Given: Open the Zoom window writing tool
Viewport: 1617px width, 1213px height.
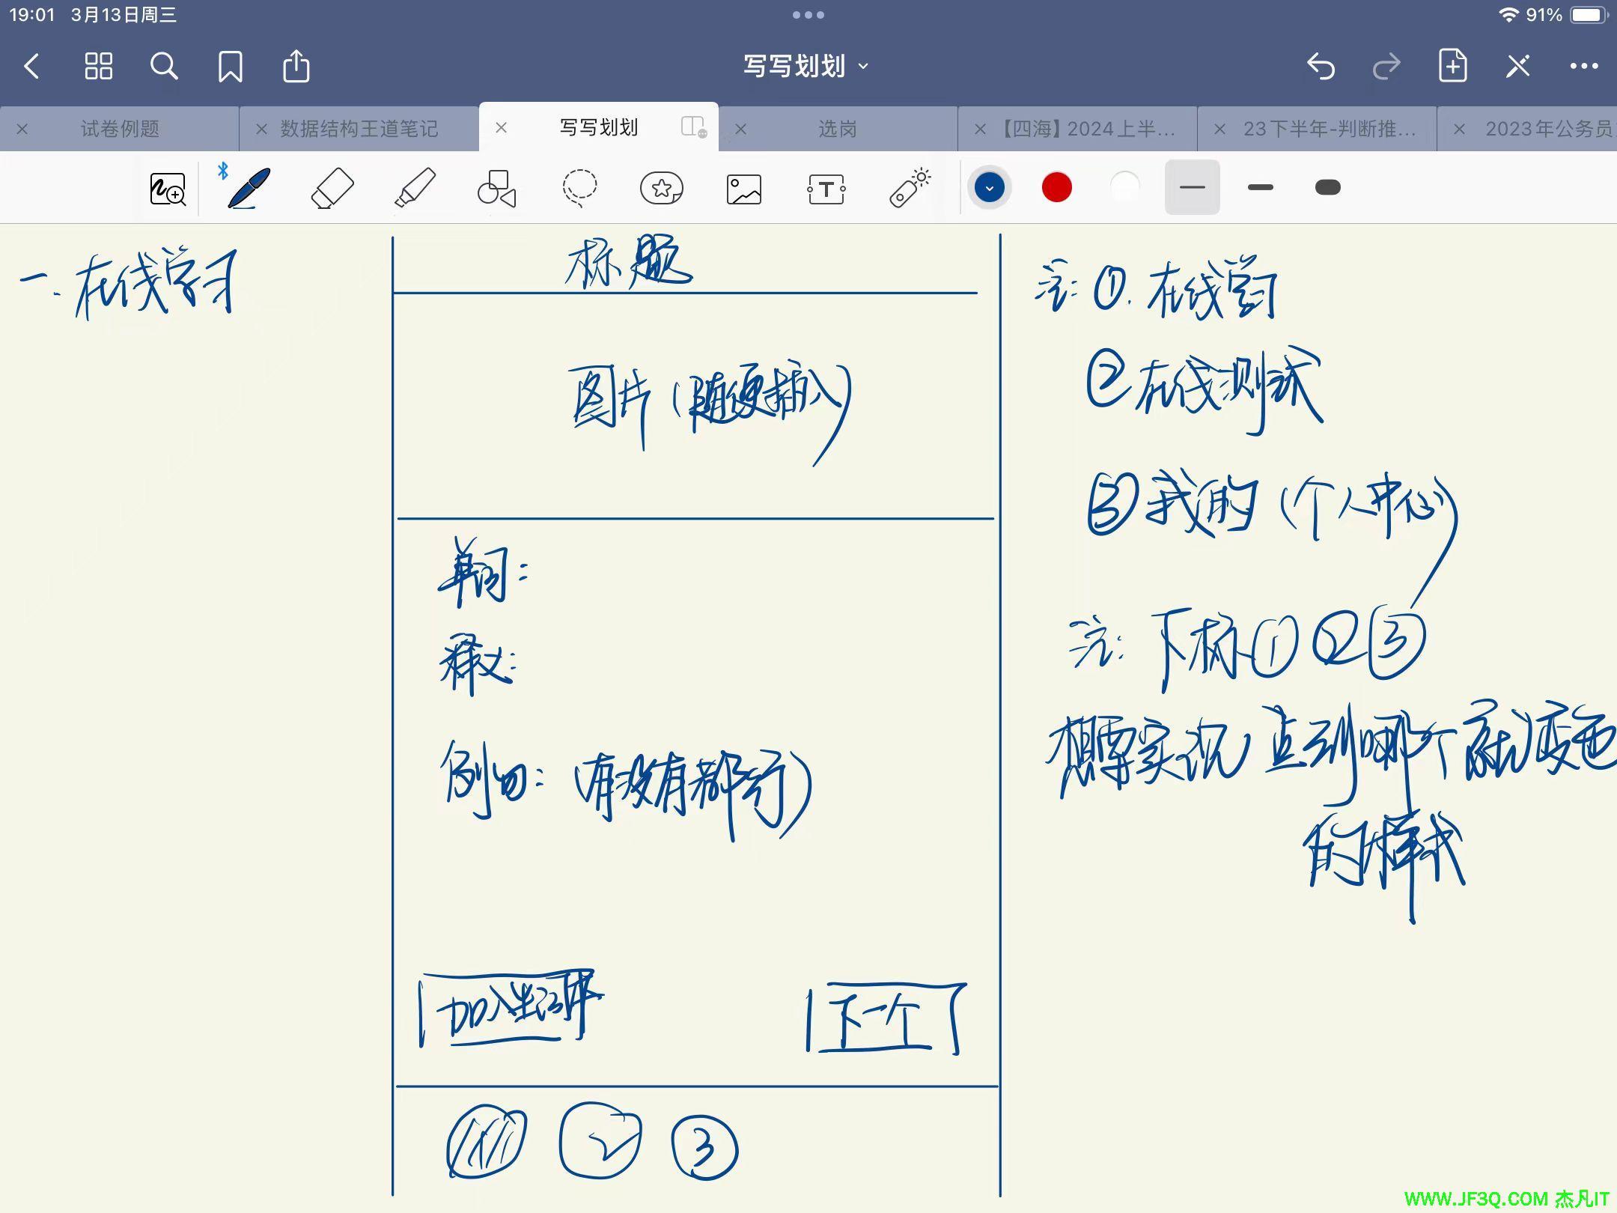Looking at the screenshot, I should coord(168,189).
